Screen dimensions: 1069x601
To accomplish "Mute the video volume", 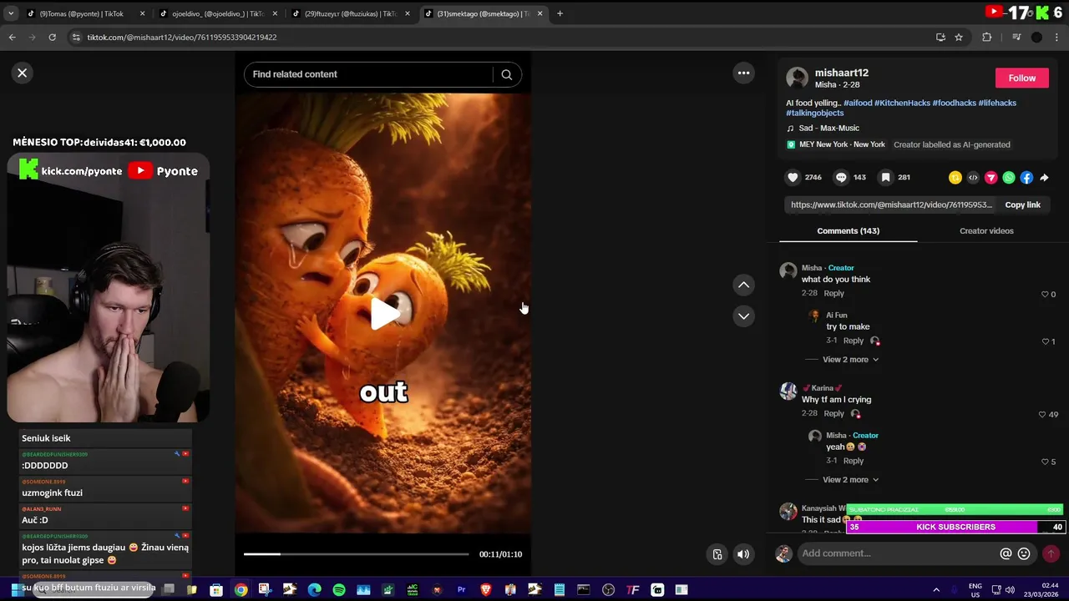I will pos(743,554).
